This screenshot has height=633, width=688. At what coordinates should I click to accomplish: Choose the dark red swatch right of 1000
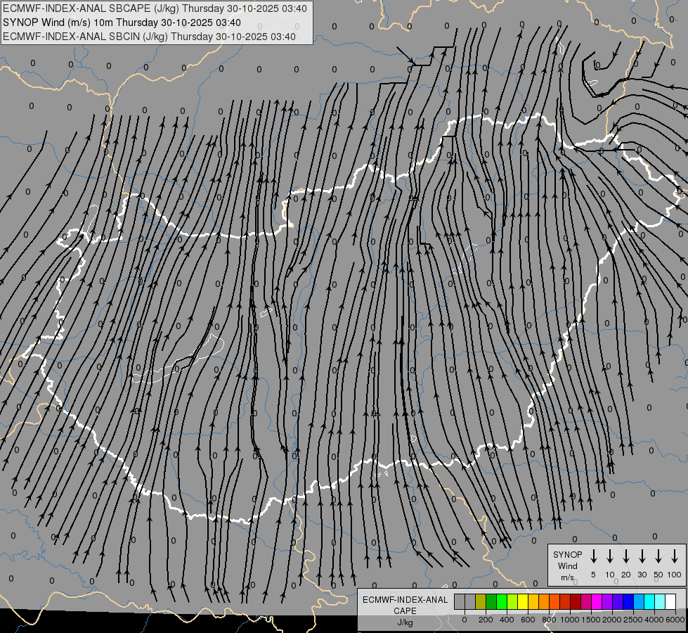pyautogui.click(x=576, y=601)
